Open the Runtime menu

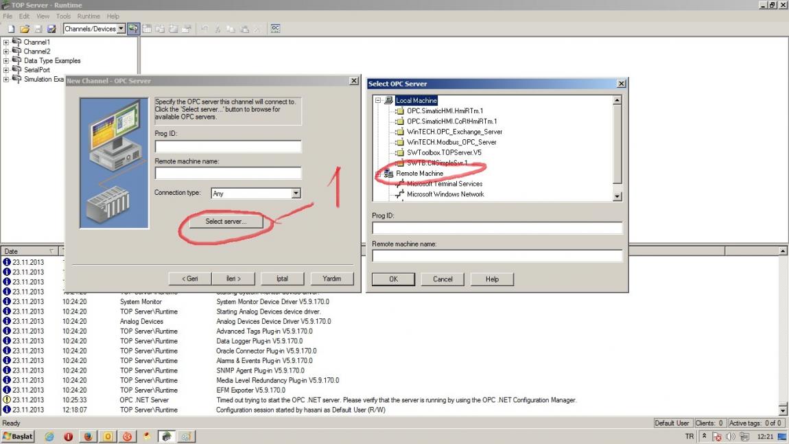pyautogui.click(x=89, y=16)
